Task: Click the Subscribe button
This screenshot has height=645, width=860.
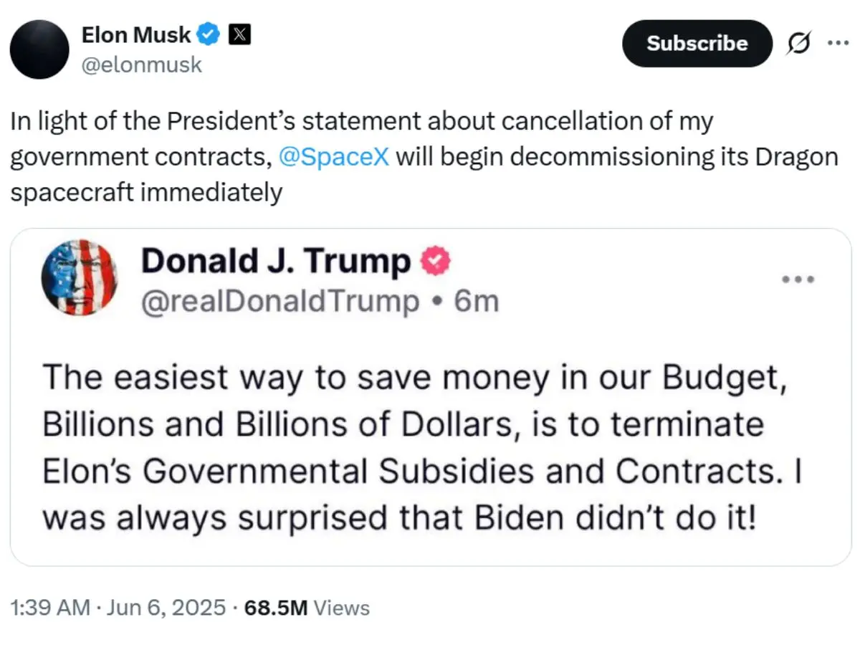Action: [x=697, y=43]
